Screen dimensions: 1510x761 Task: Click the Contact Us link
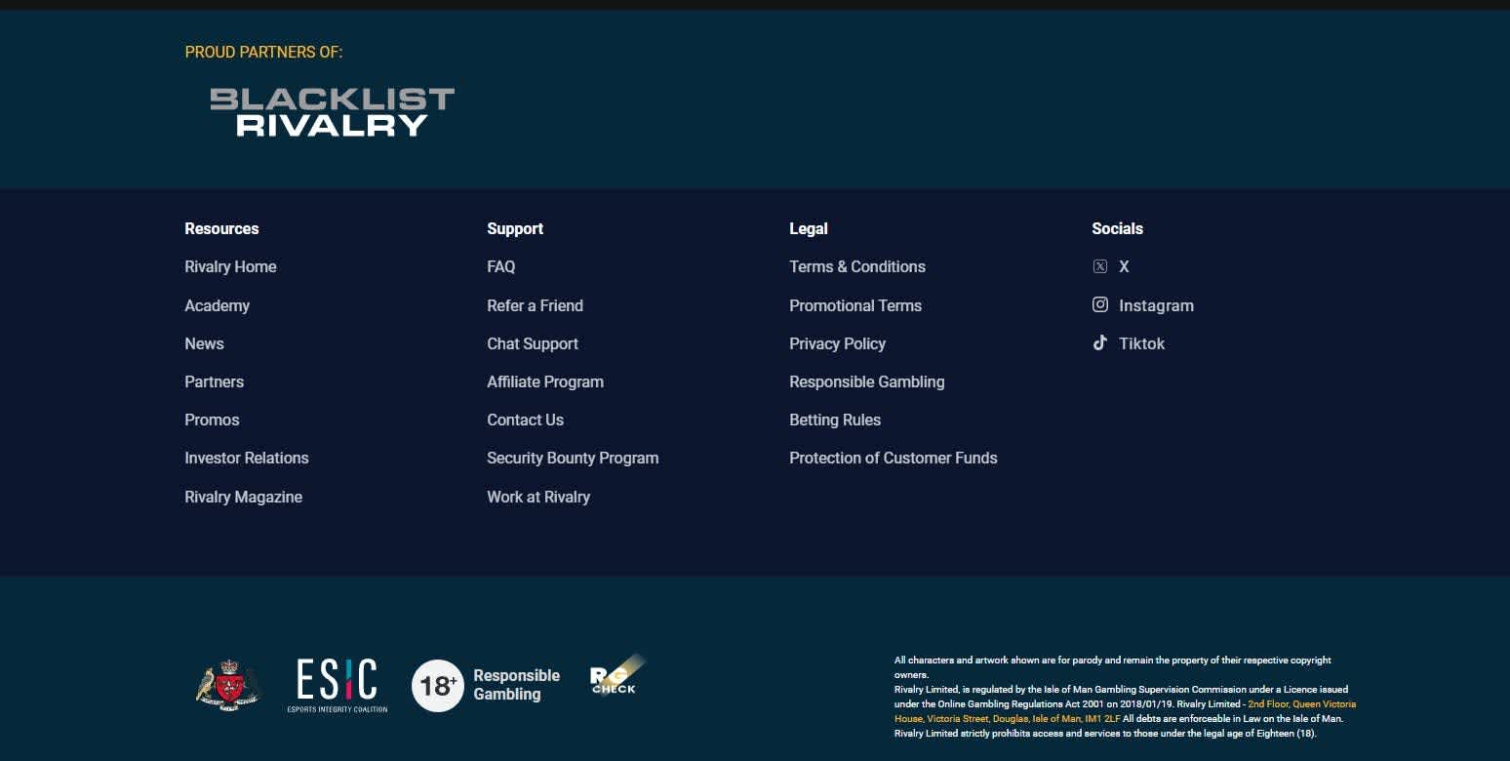[x=525, y=420]
